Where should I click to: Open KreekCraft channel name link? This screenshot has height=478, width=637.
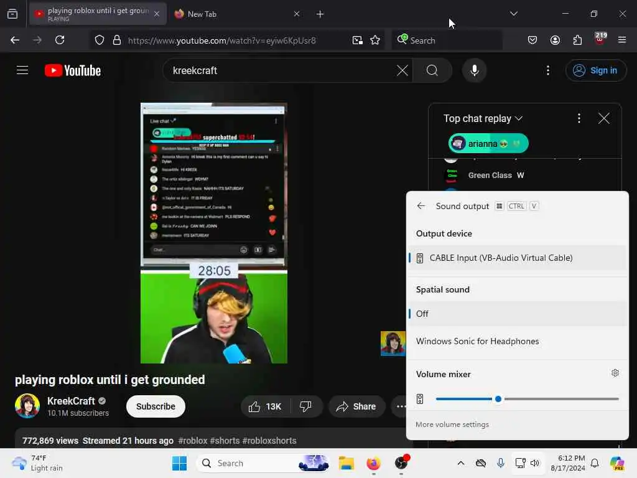coord(71,401)
